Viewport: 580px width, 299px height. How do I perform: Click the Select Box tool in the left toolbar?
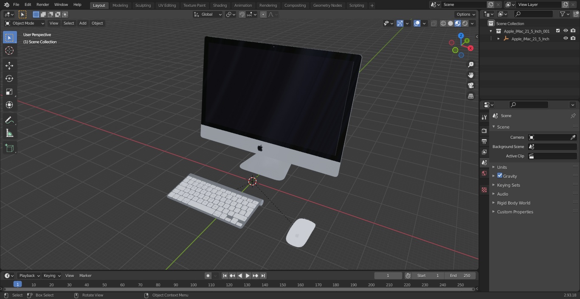coord(9,37)
